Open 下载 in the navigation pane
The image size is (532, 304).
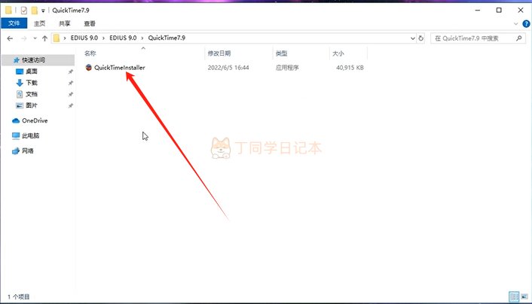point(32,83)
